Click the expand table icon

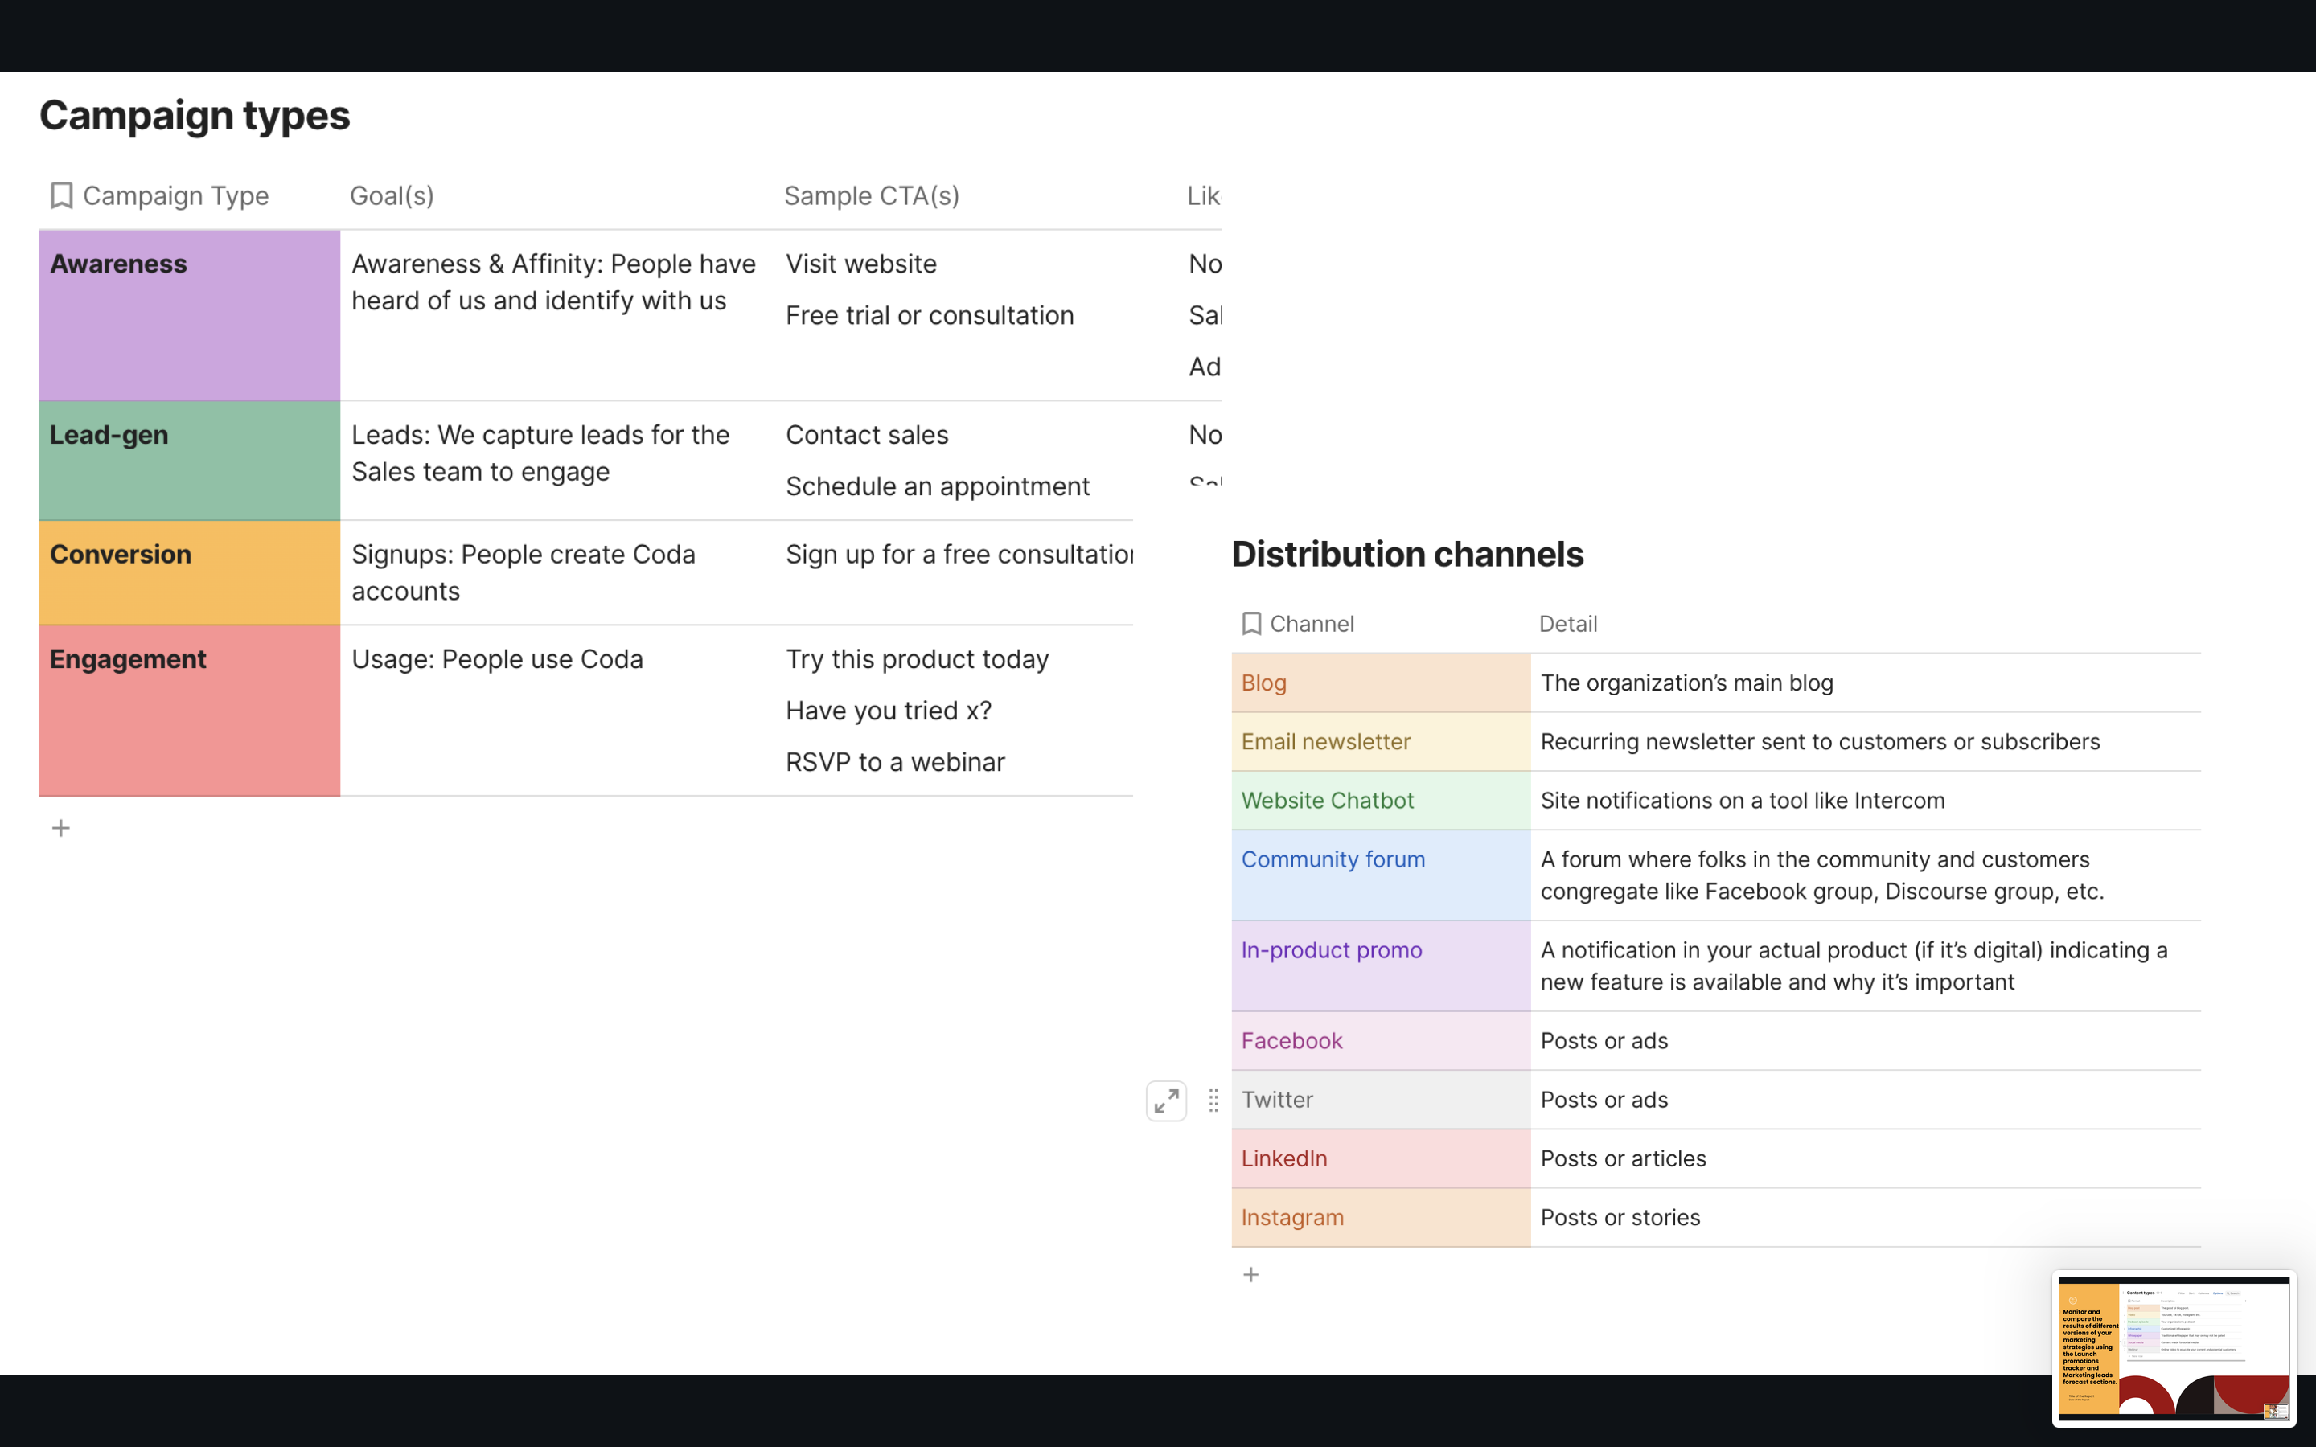coord(1166,1101)
